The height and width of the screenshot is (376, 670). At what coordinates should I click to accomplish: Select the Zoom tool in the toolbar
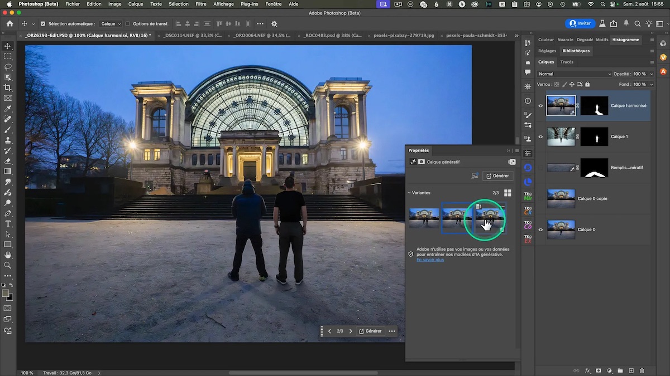click(x=8, y=265)
